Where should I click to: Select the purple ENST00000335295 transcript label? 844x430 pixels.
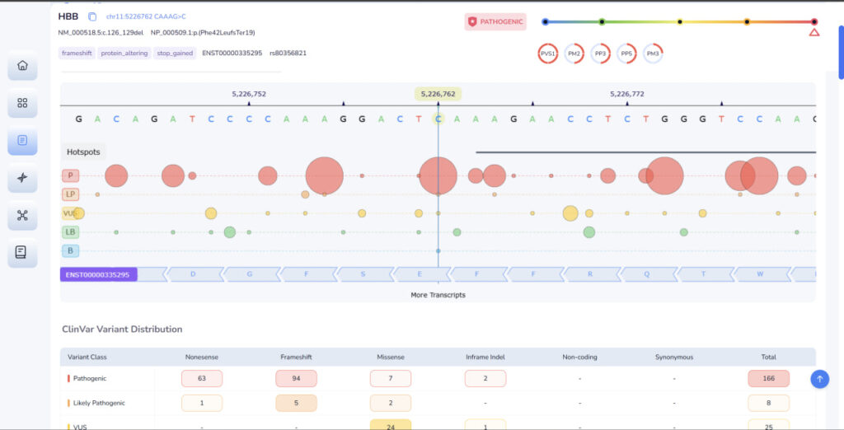98,274
